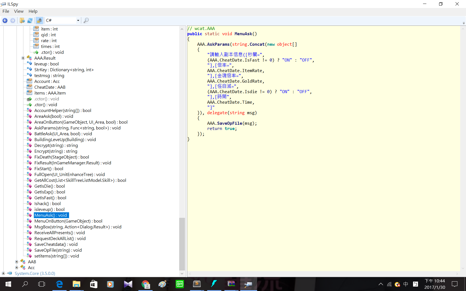Click the Open assembly folder icon
This screenshot has height=291, width=466.
point(22,21)
